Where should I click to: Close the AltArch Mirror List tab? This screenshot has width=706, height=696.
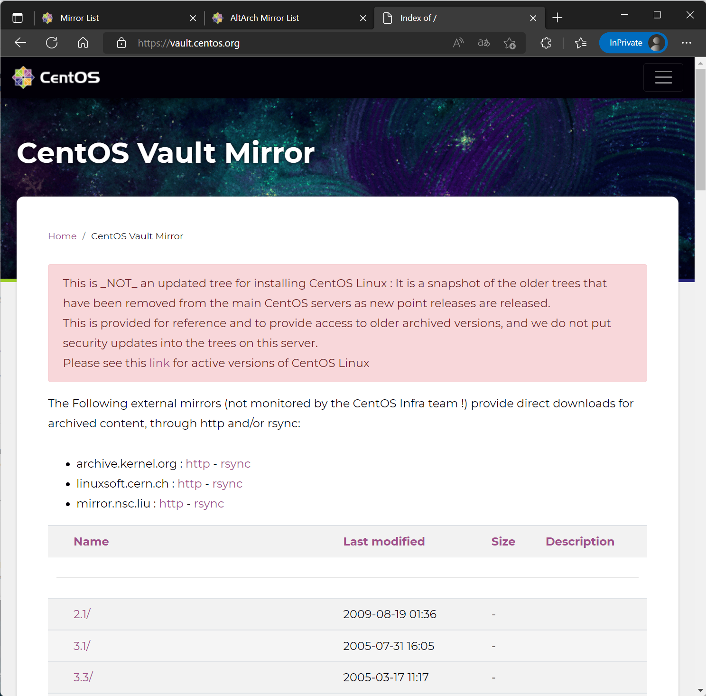coord(363,18)
